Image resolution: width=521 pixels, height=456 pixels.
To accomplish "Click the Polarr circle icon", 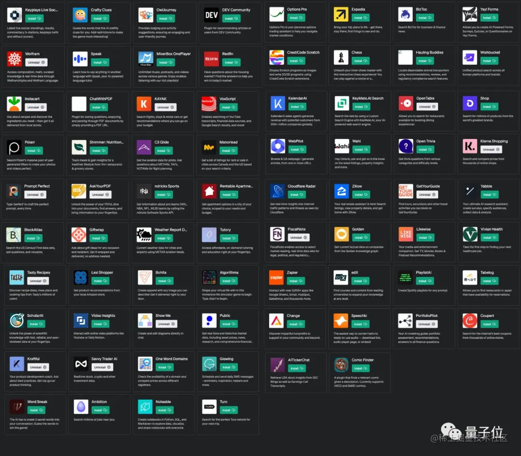I will pyautogui.click(x=14, y=147).
